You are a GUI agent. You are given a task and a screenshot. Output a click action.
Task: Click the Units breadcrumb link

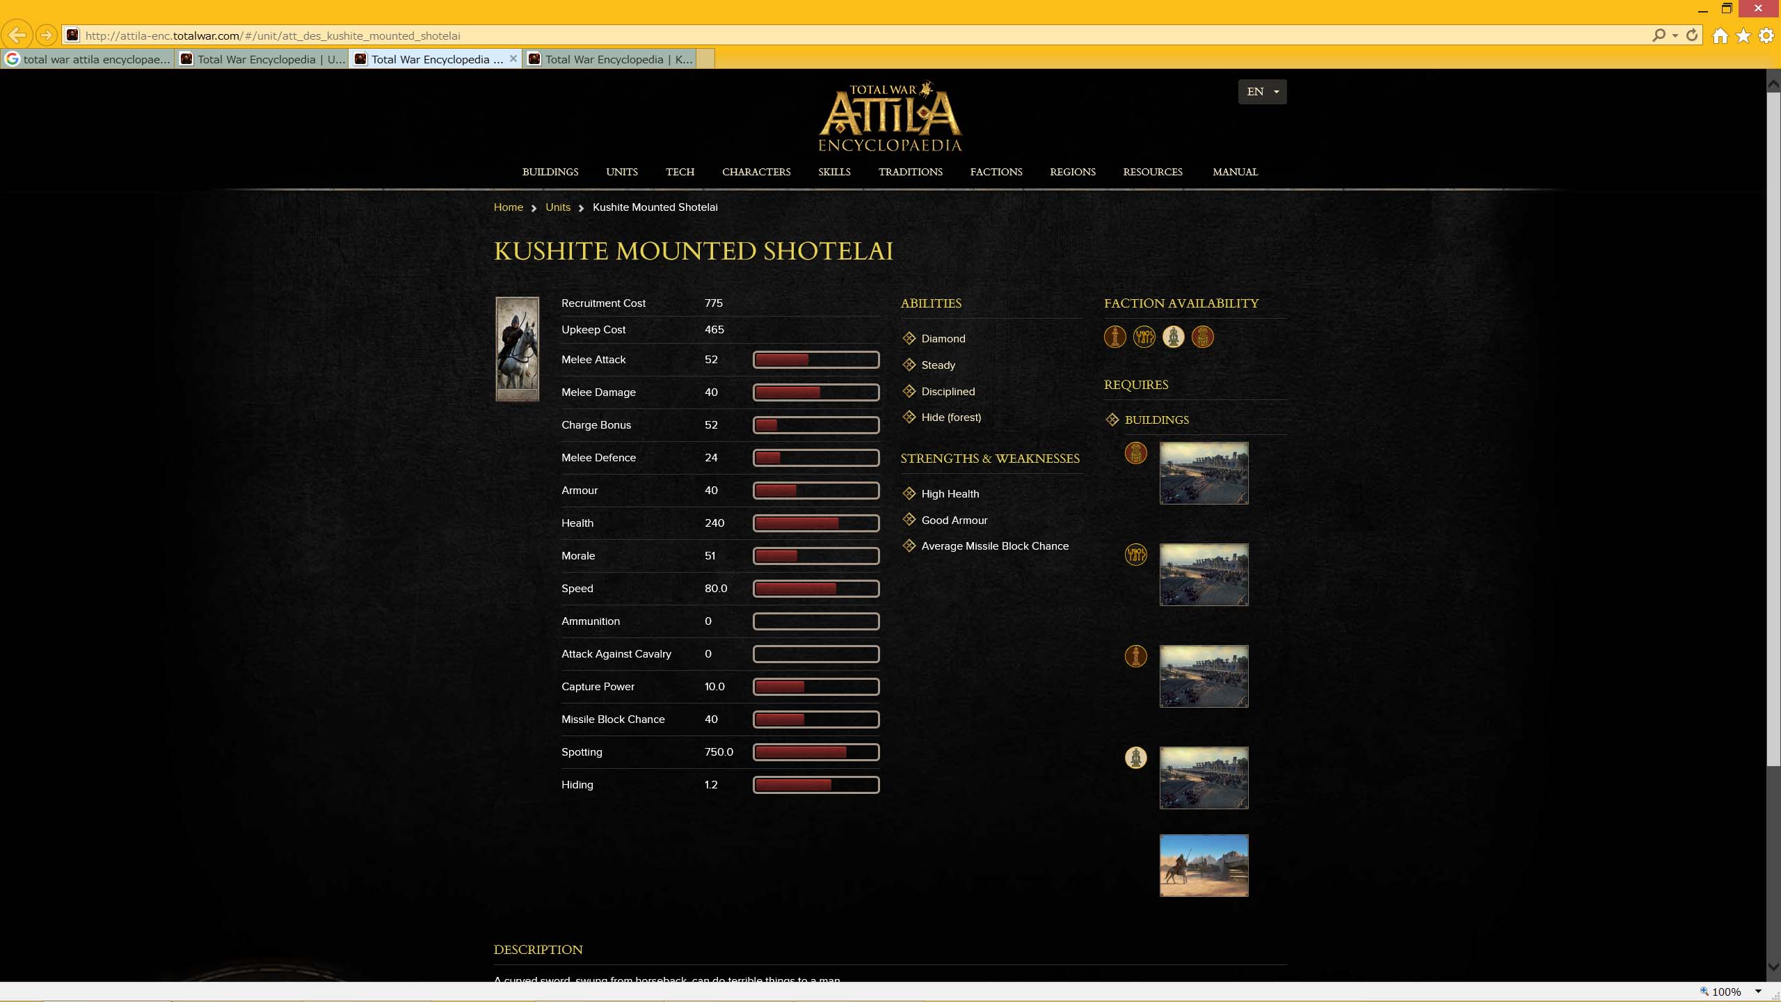(558, 207)
